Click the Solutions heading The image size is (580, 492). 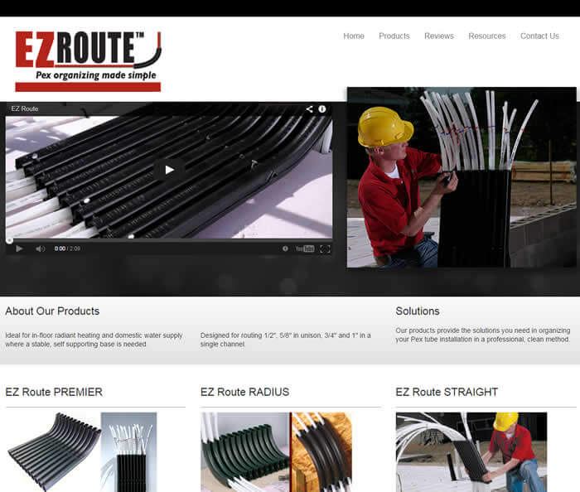tap(418, 311)
